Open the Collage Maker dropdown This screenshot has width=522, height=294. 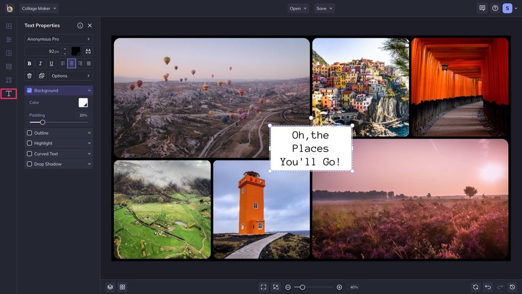(39, 8)
